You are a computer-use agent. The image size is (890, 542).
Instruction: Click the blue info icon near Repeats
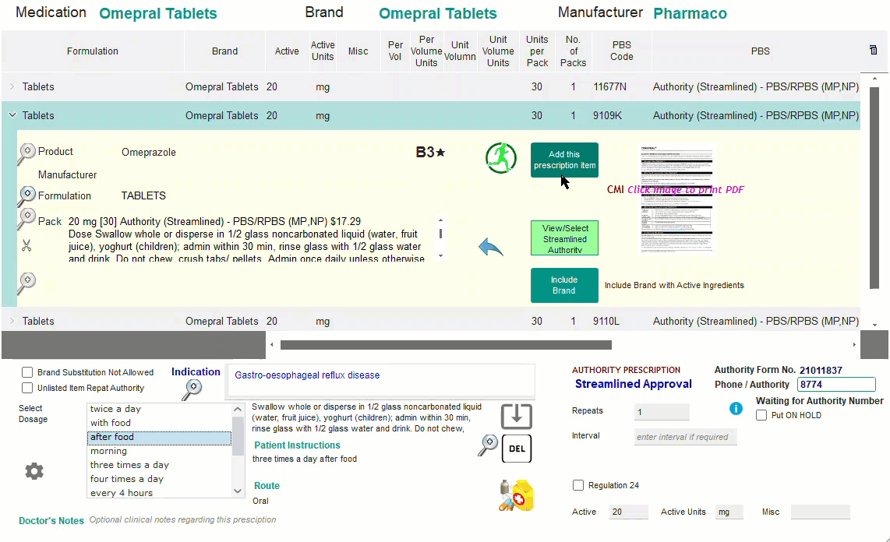(736, 408)
